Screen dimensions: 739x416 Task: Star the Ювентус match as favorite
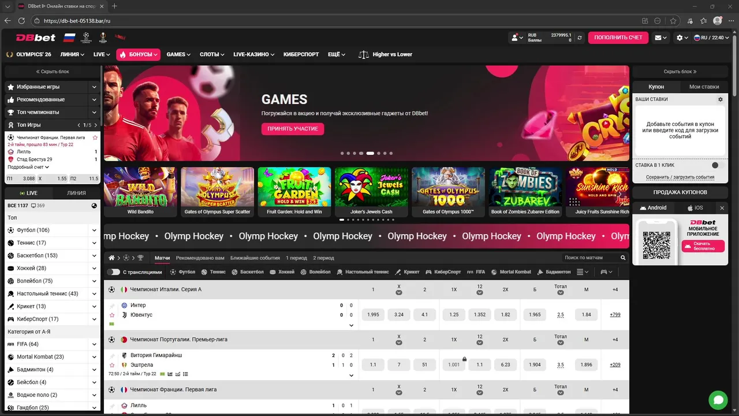pos(112,315)
